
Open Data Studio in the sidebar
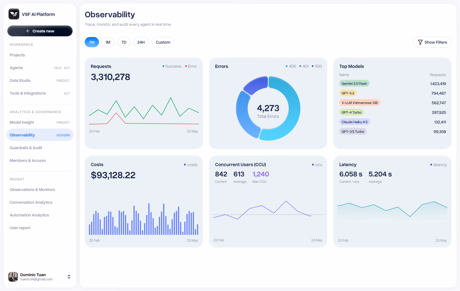[40, 80]
